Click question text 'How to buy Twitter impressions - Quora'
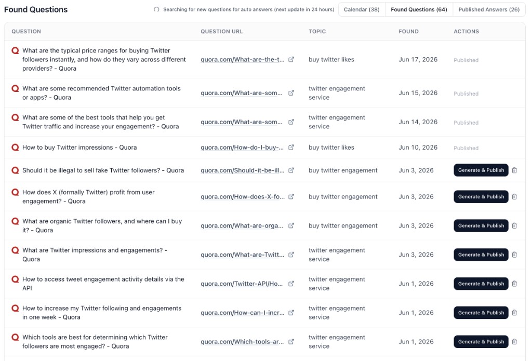 pyautogui.click(x=79, y=147)
